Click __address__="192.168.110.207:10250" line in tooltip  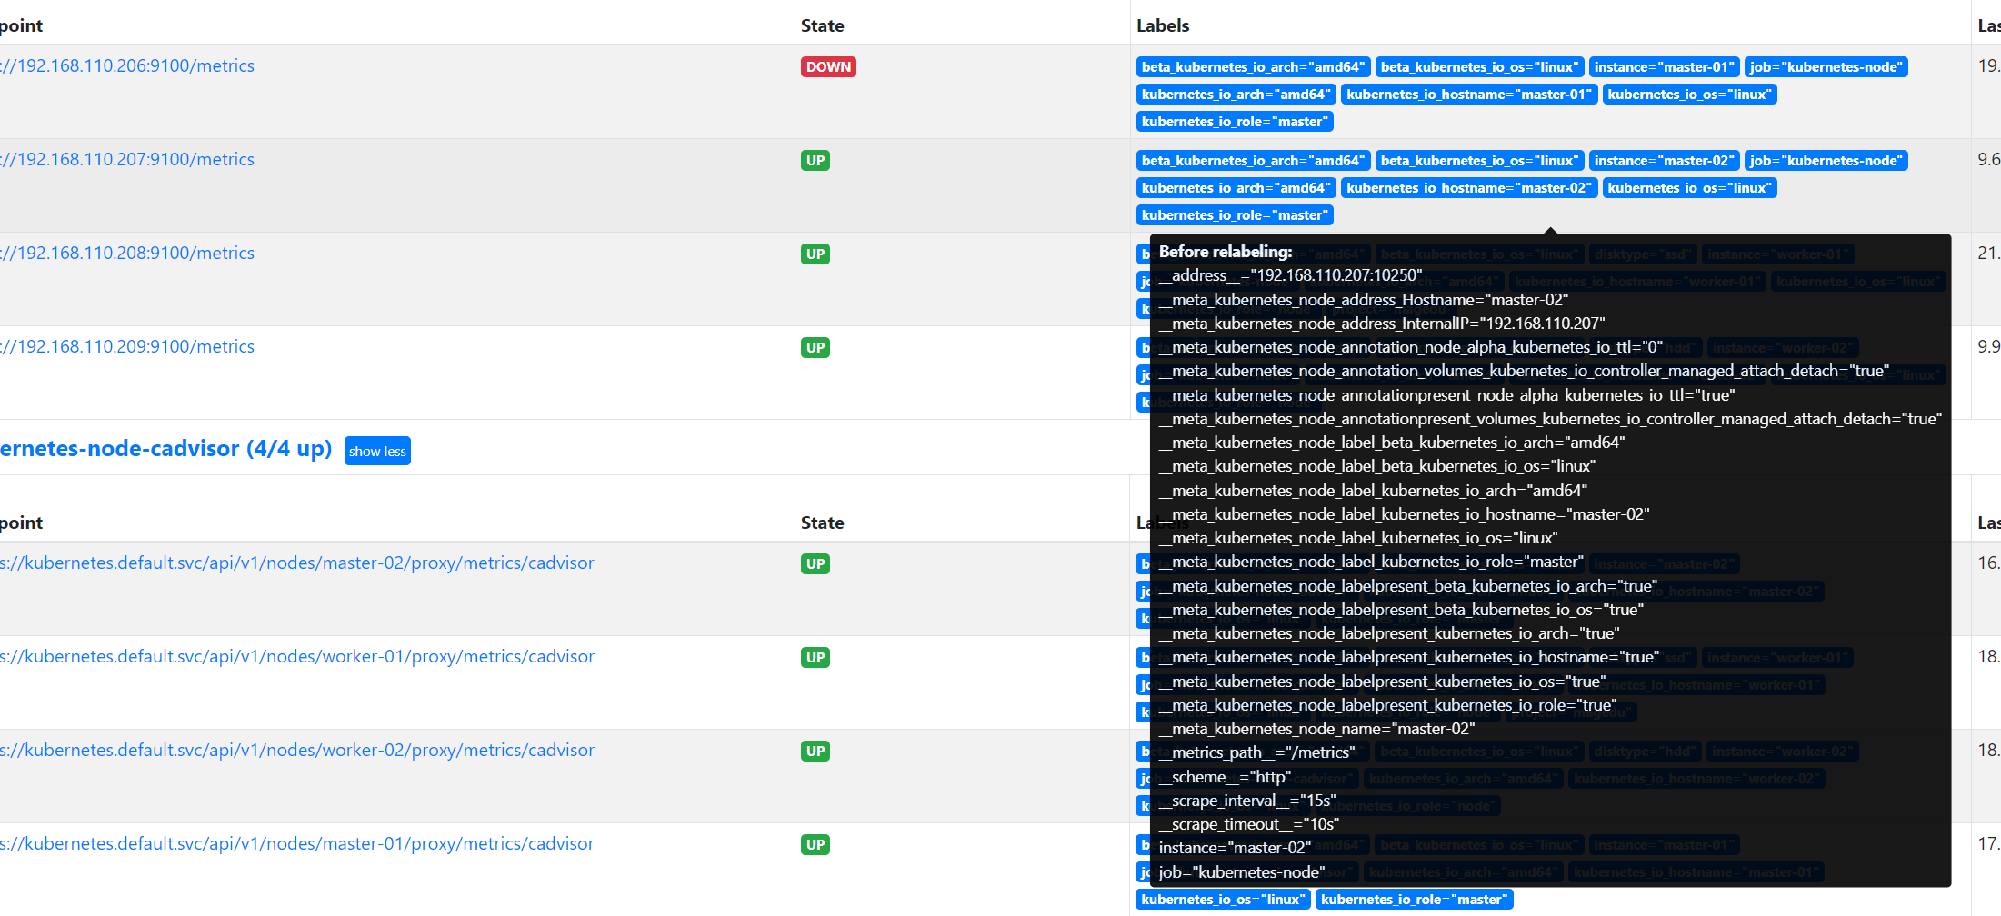tap(1290, 275)
